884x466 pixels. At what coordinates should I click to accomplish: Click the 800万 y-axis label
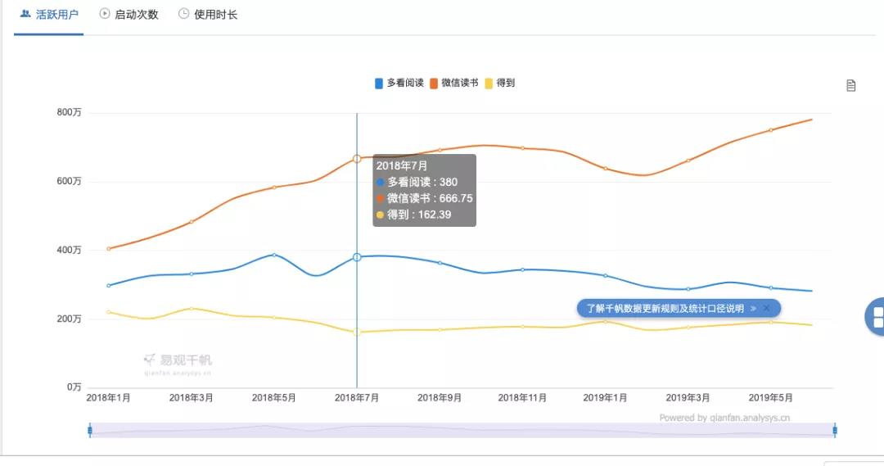pos(69,112)
